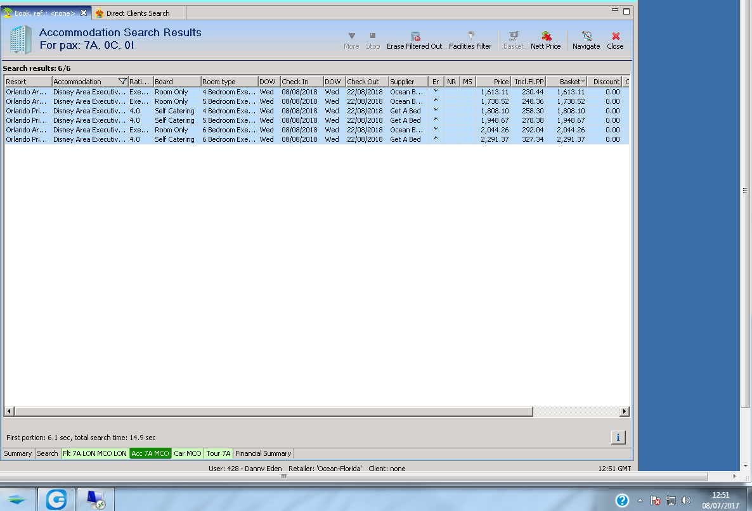Click the blue help icon in the tray
This screenshot has height=511, width=752.
coord(622,500)
